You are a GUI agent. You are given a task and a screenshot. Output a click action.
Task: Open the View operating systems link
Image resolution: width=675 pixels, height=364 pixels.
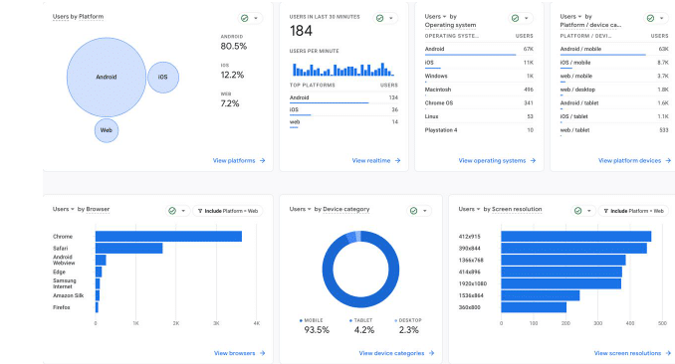(497, 160)
